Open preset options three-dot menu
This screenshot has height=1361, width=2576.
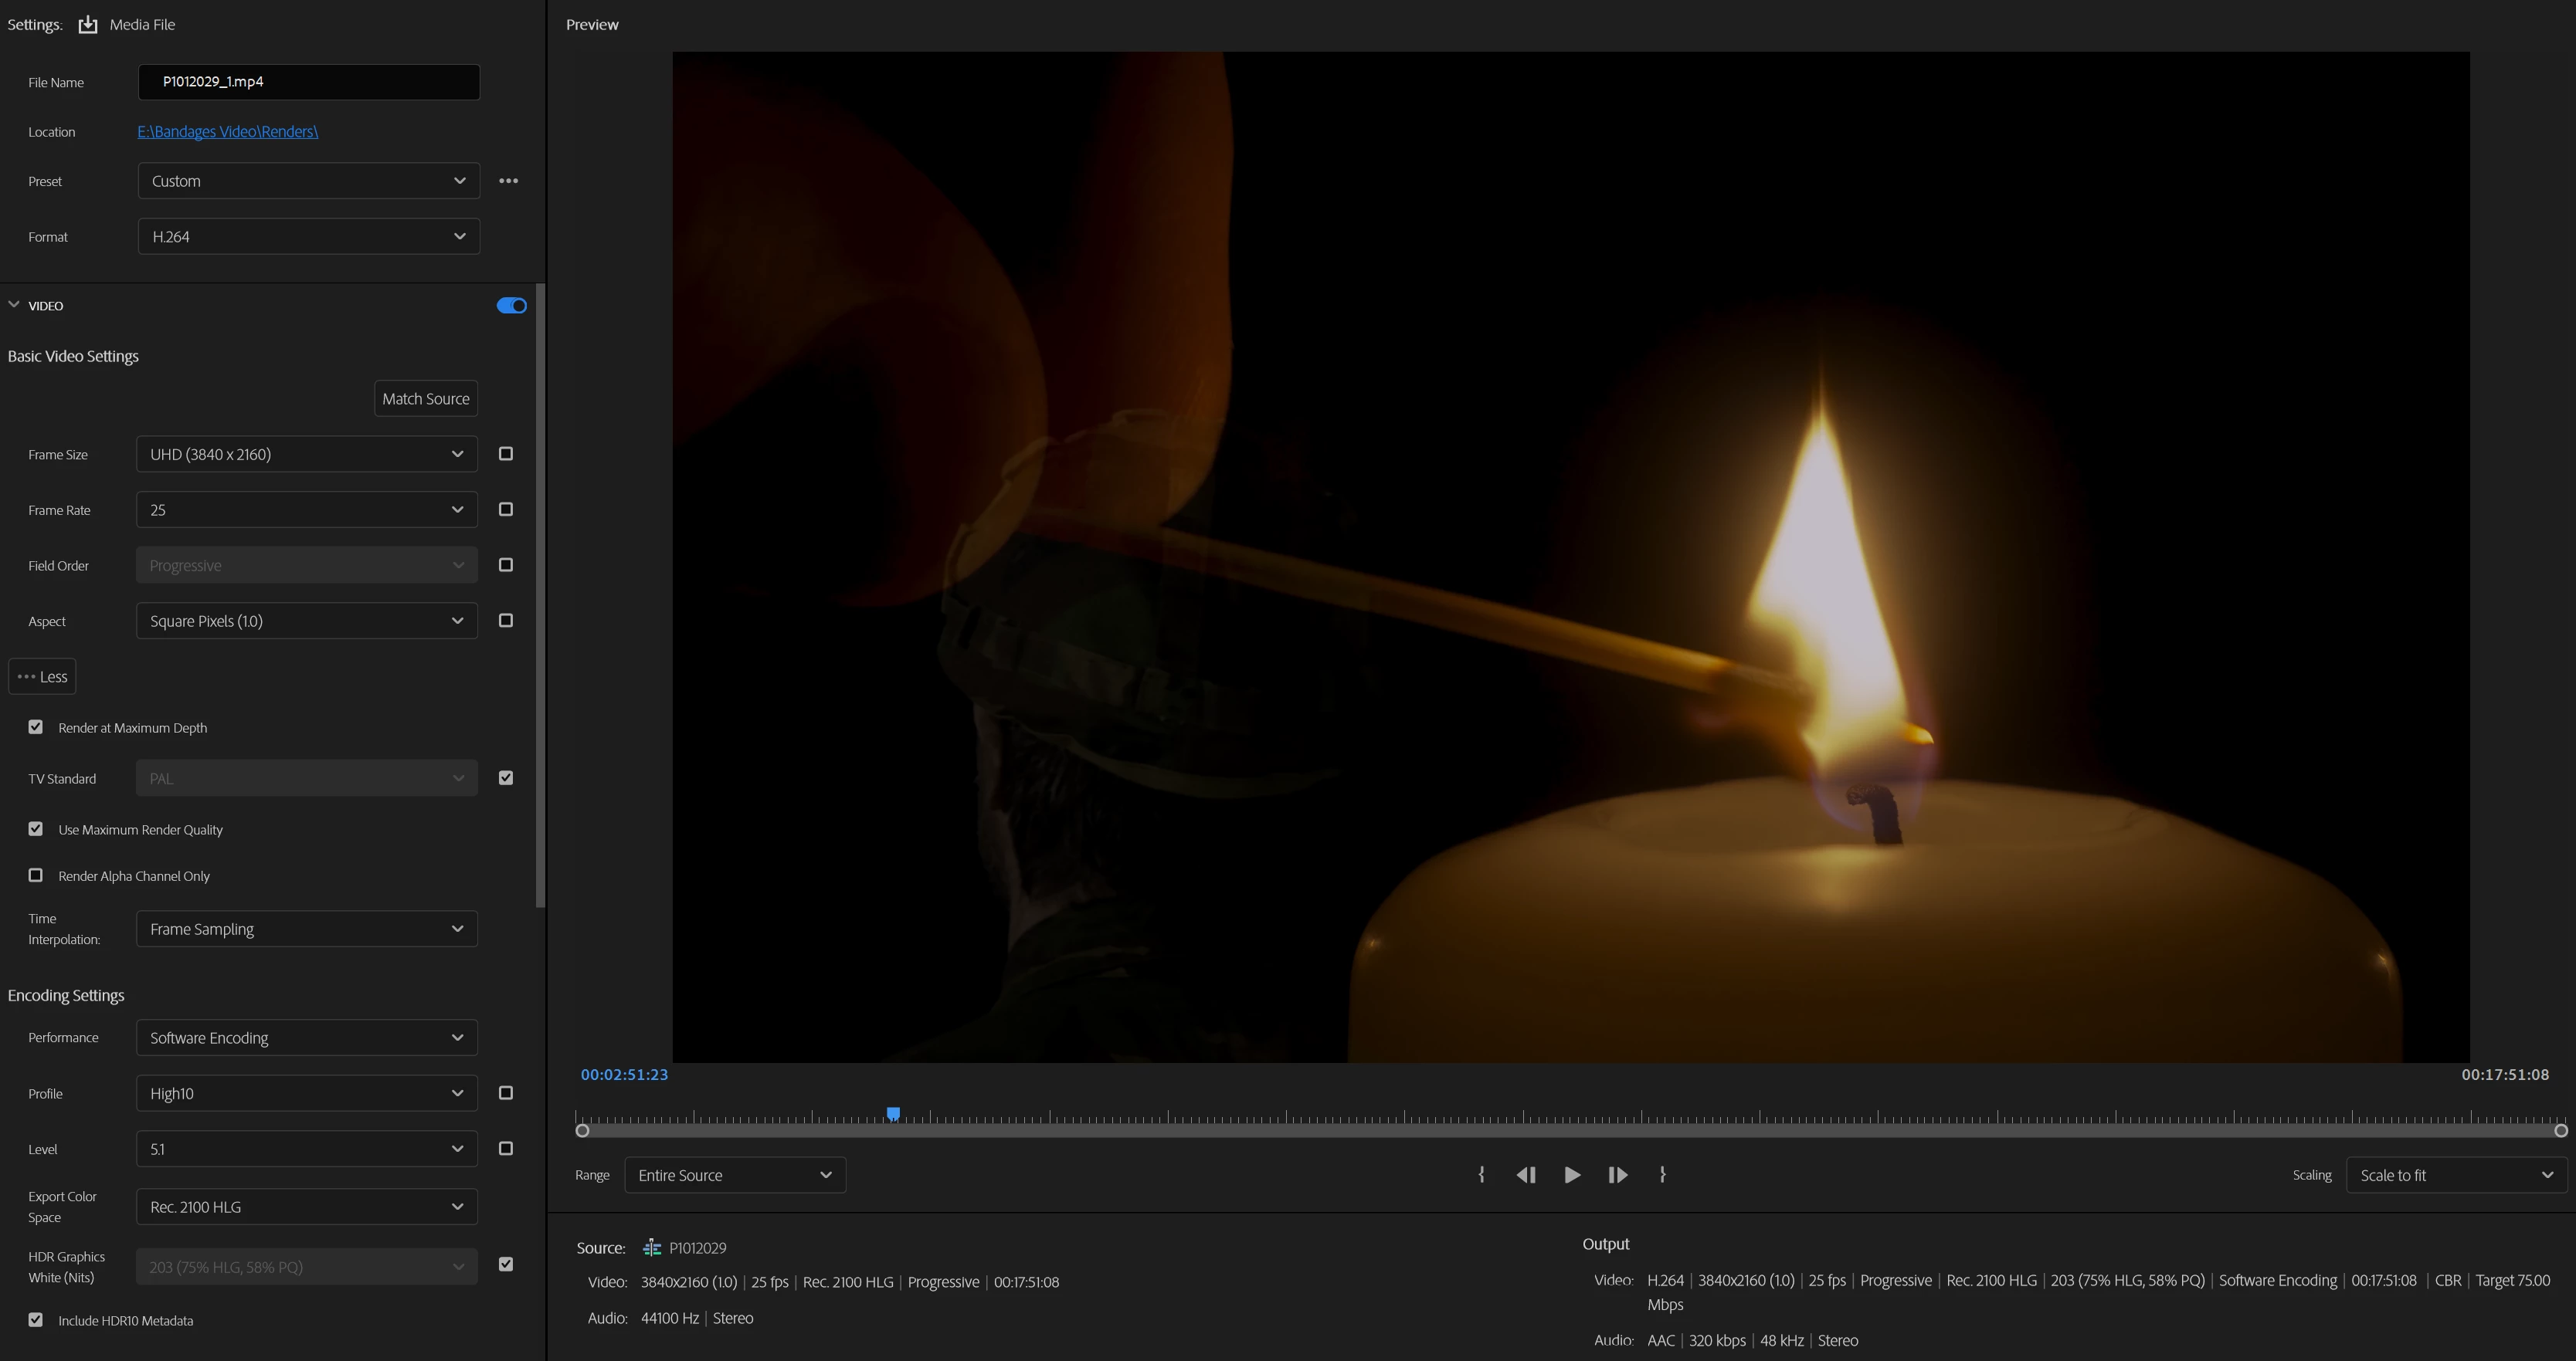pyautogui.click(x=508, y=181)
